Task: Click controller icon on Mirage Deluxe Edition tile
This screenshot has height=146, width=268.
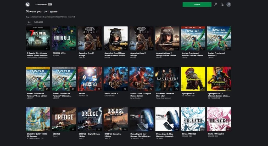Action: tap(176, 48)
